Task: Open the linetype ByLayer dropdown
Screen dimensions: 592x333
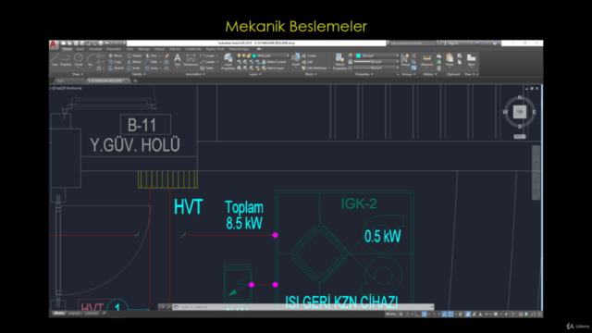Action: tap(376, 68)
